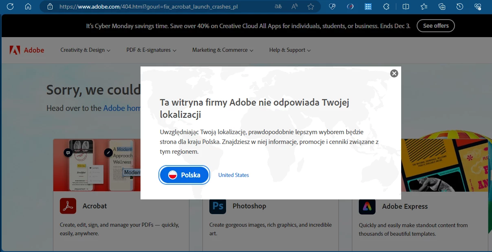This screenshot has width=492, height=252.
Task: Click the Photoshop Ps icon
Action: point(217,206)
